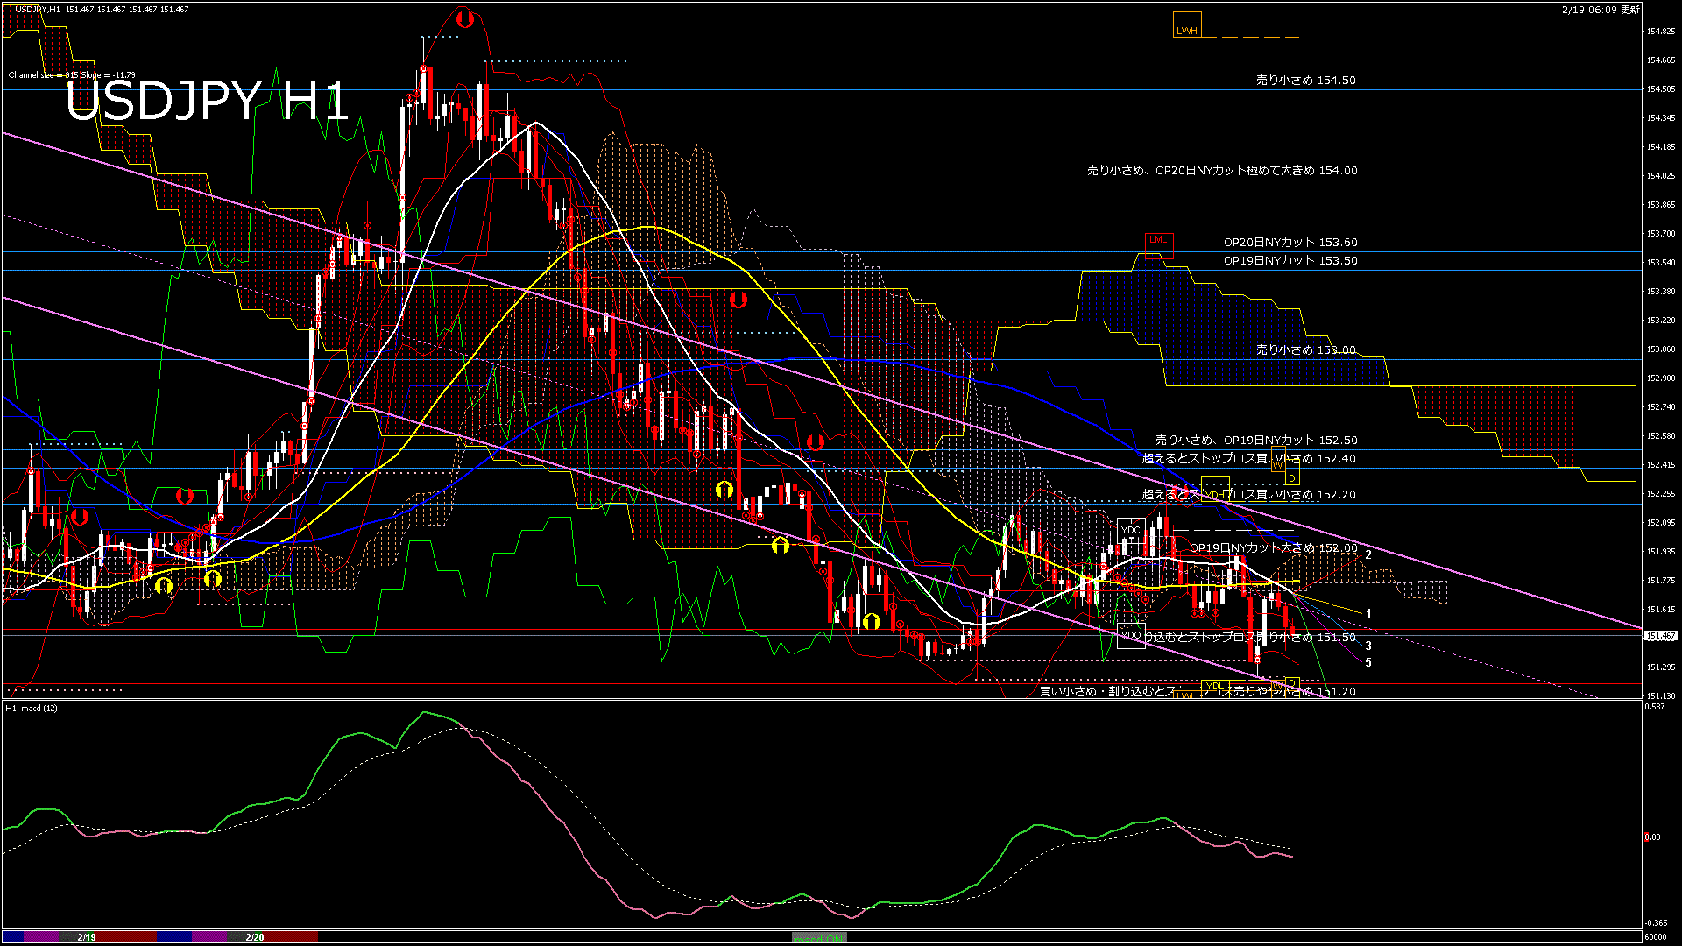Click the red down-arrow marker beside the 153.38 level
This screenshot has height=946, width=1682.
738,300
